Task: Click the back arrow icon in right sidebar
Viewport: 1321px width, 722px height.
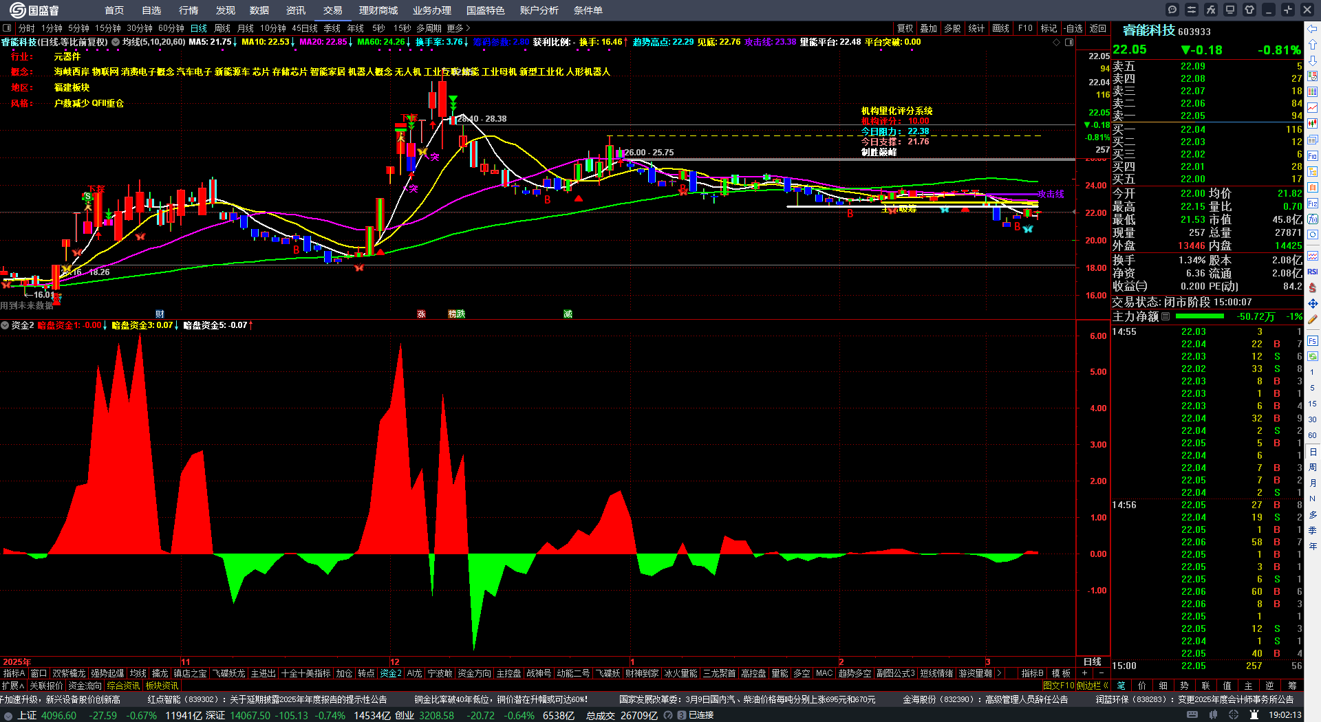Action: 1313,28
